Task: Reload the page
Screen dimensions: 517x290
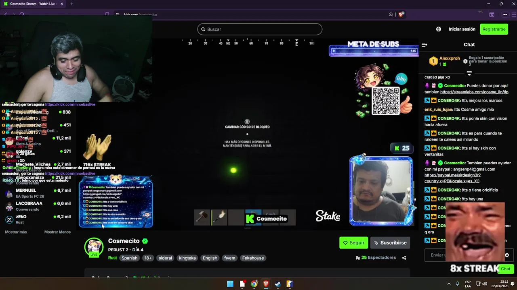Action: [22, 14]
